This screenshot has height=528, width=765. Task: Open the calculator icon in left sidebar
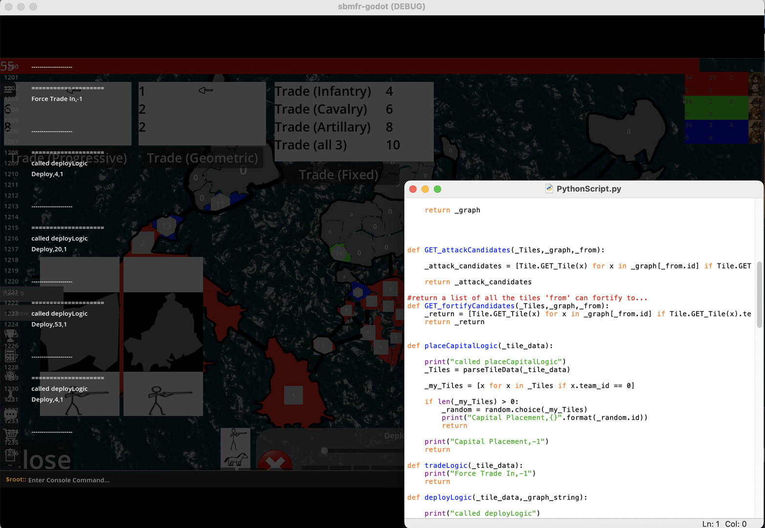10,355
